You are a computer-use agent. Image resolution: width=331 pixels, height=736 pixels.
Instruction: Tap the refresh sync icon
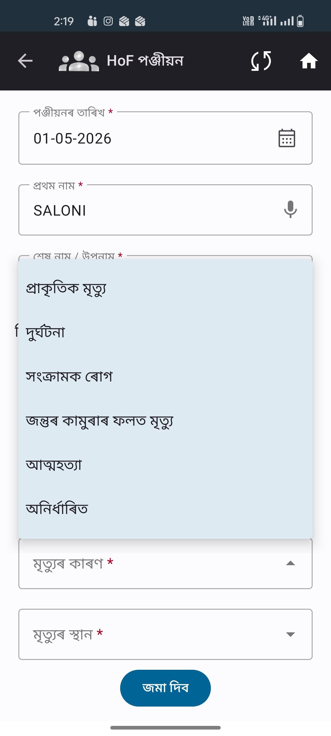click(261, 61)
